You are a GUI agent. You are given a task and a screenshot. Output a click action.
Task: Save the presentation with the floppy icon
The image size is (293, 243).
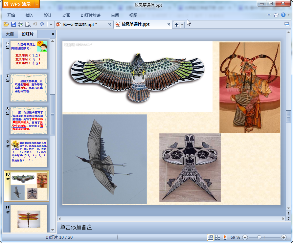click(13, 24)
